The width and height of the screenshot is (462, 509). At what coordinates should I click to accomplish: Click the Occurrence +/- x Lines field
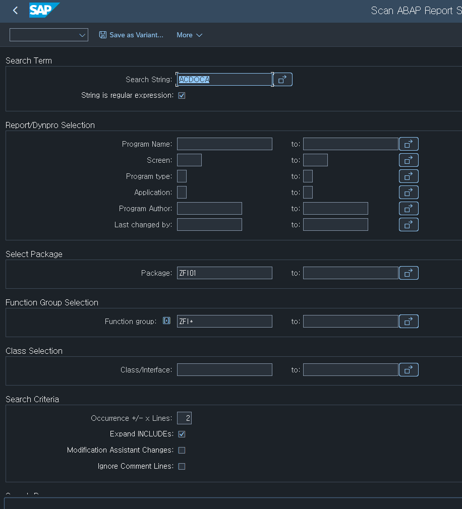[x=184, y=418]
